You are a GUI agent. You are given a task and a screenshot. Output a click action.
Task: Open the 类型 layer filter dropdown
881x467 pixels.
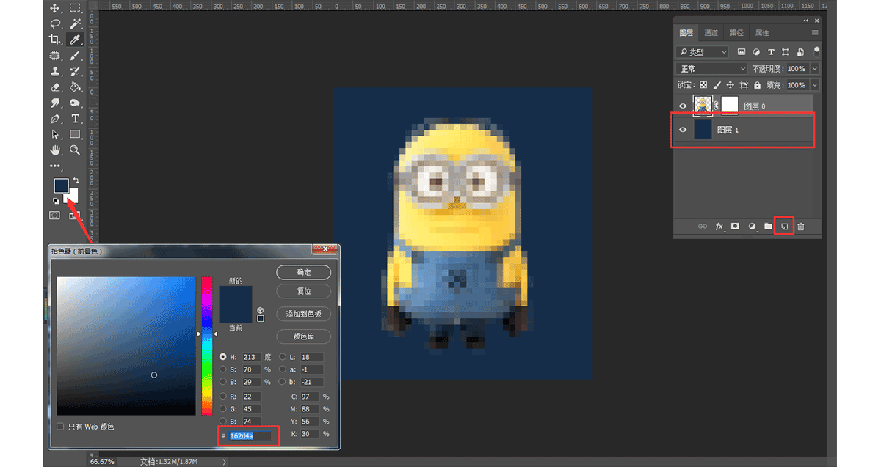(703, 52)
